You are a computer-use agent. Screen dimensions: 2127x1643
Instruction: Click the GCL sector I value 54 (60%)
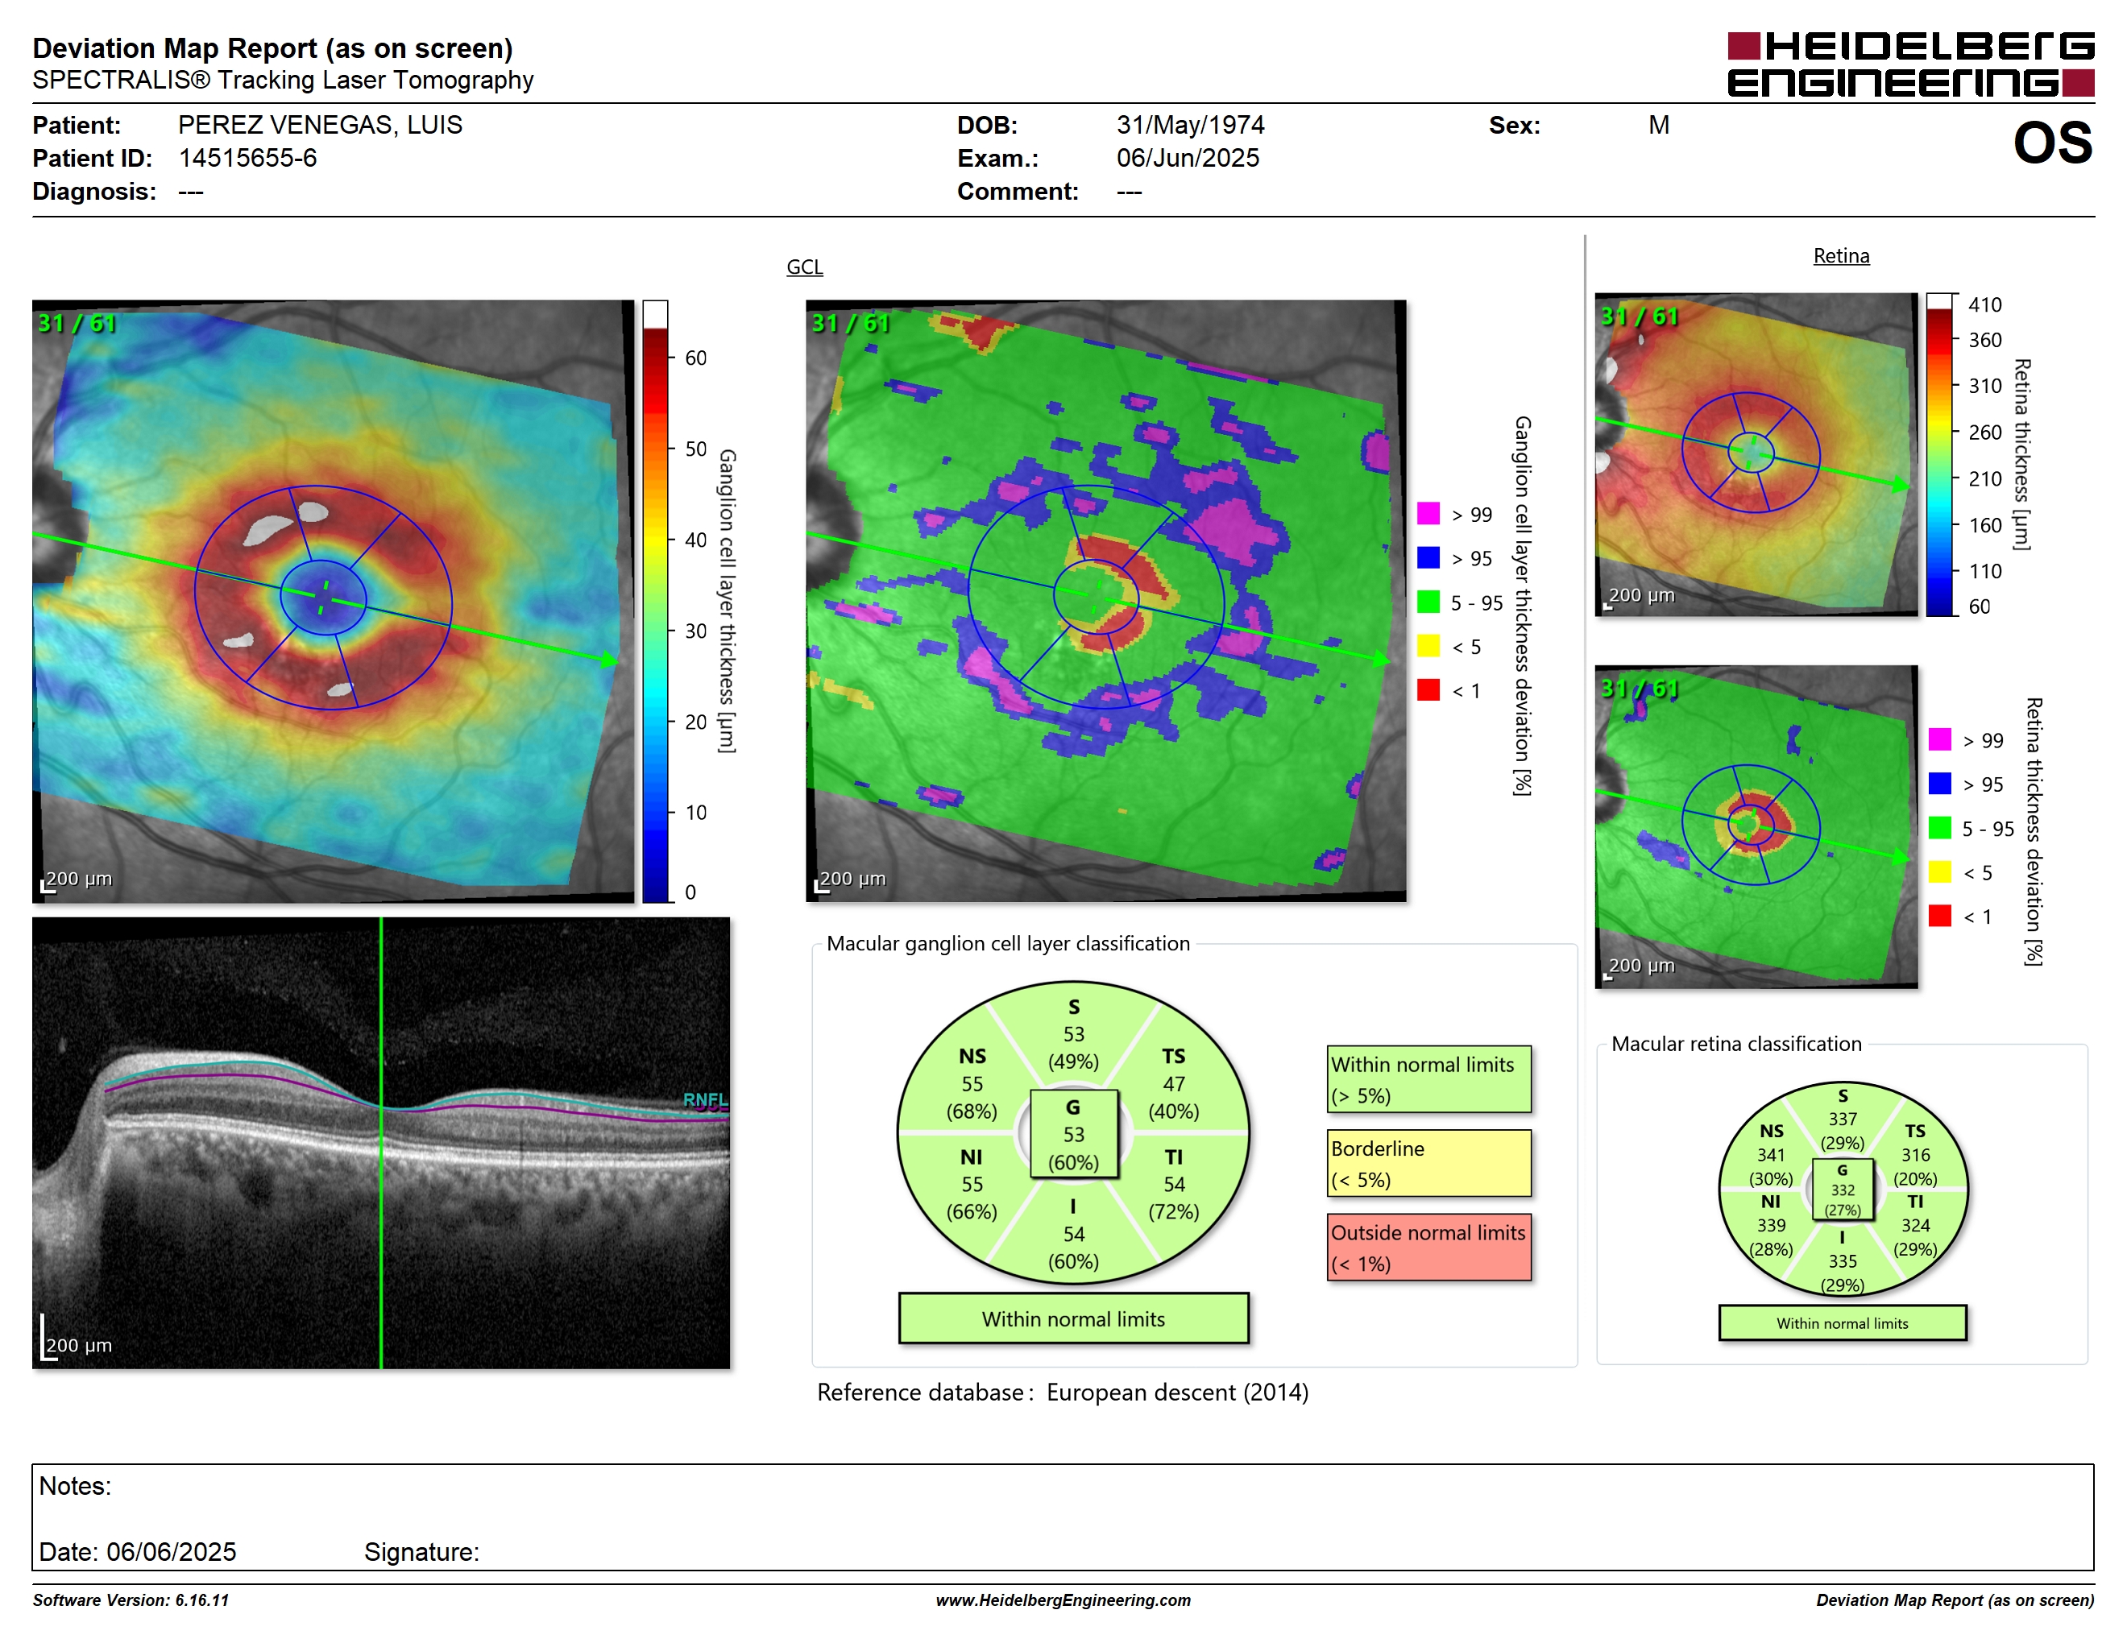1073,1248
